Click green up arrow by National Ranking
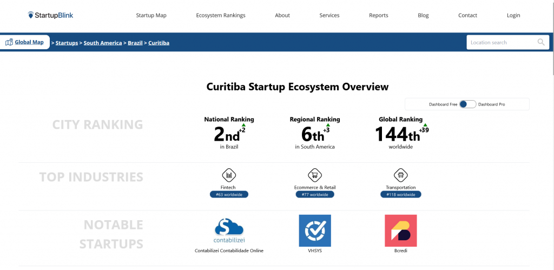The image size is (554, 270). coord(243,125)
